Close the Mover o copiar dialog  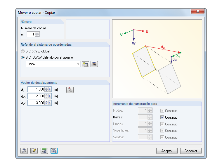tap(198, 11)
